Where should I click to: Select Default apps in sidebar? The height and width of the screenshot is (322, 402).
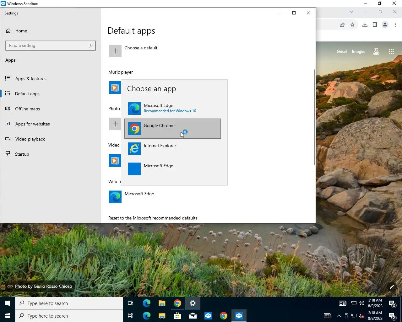pyautogui.click(x=50, y=94)
